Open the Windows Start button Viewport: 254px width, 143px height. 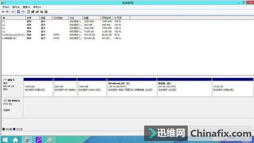tap(5, 140)
